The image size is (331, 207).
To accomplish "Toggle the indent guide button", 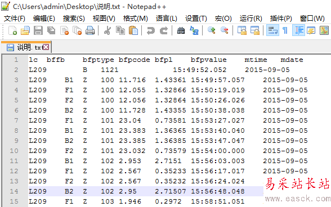I will click(298, 30).
